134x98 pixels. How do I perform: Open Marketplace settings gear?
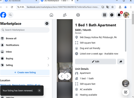pos(47,23)
